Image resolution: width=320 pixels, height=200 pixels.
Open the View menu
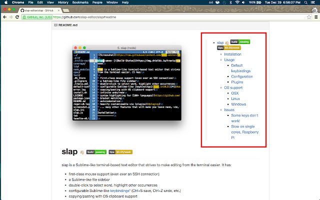(50, 2)
